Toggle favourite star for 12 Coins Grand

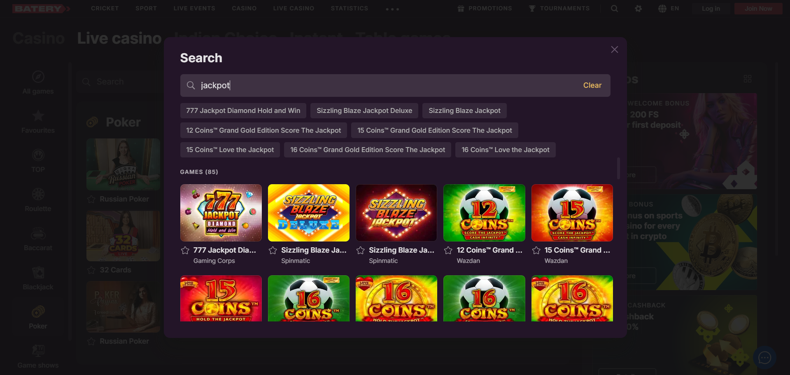448,251
